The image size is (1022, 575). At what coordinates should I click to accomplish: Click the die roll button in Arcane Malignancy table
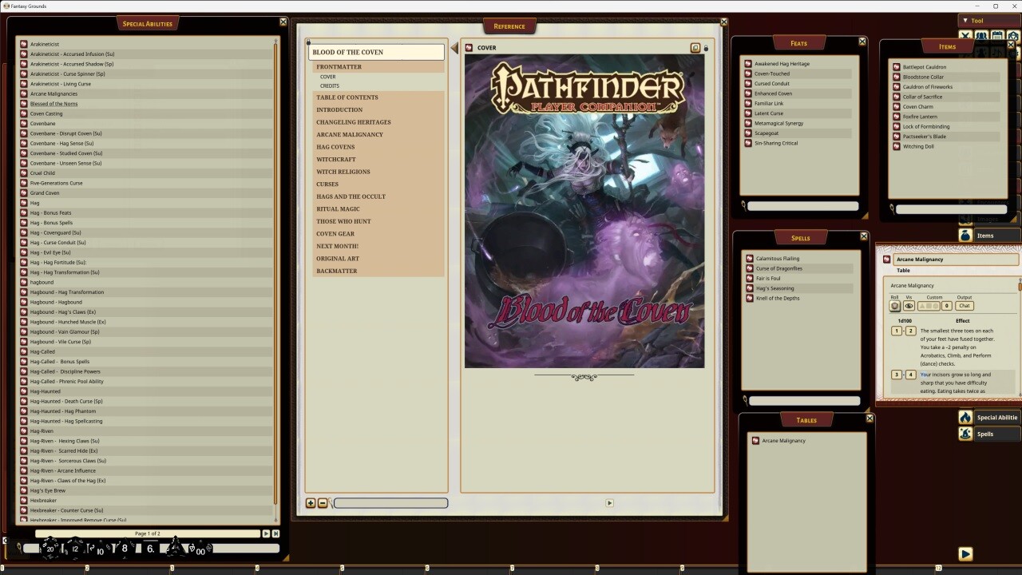coord(895,306)
